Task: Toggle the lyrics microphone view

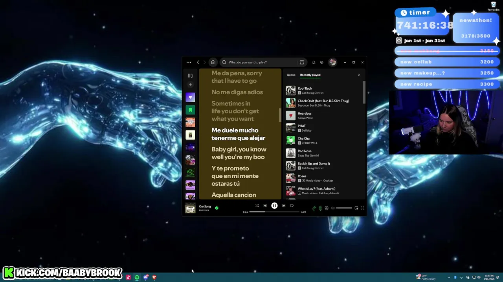Action: point(314,208)
